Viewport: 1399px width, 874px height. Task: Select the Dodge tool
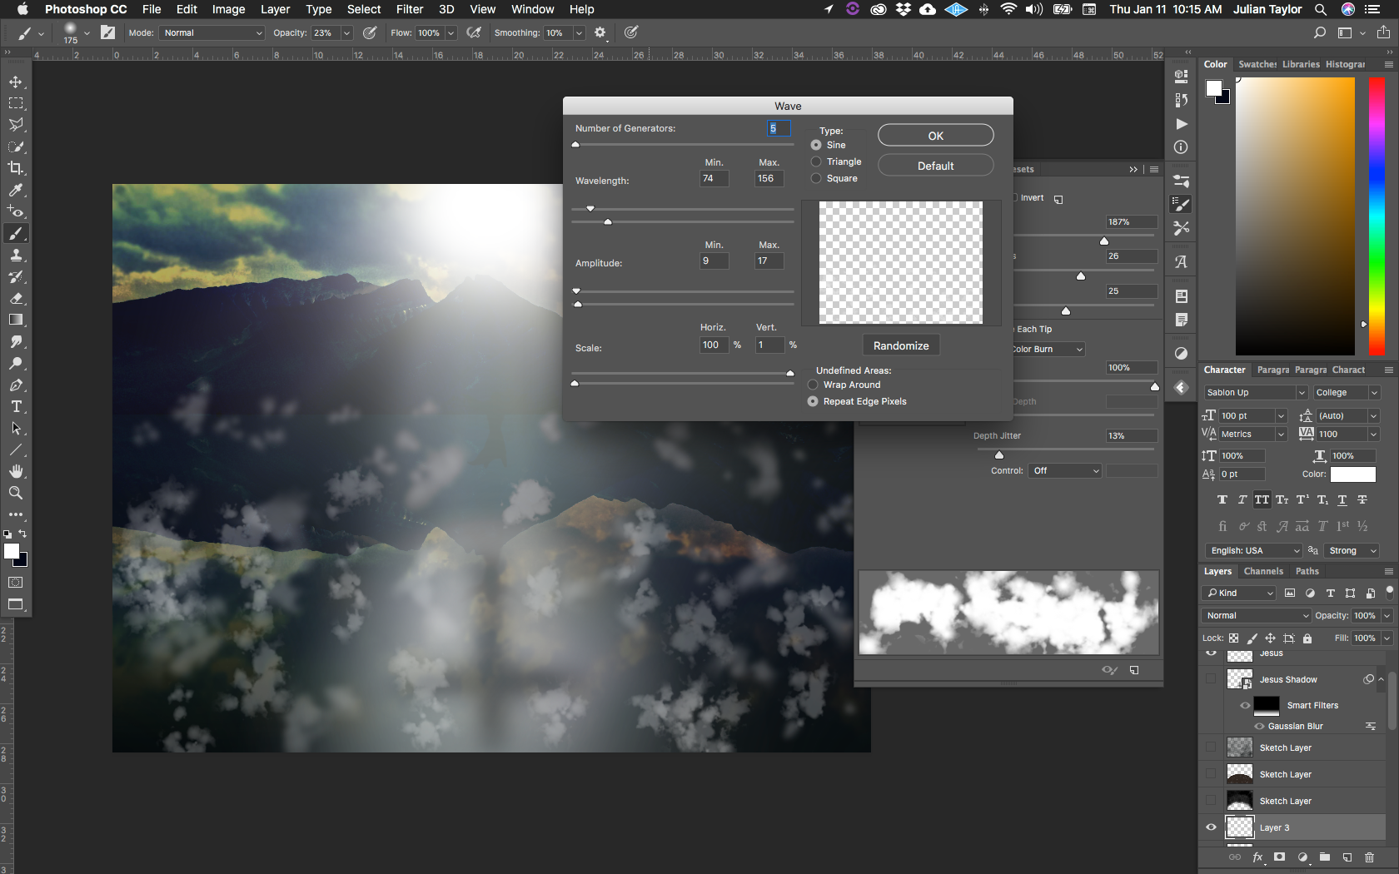coord(16,363)
